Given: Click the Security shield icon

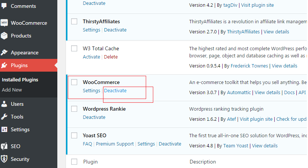Looking at the screenshot, I should (4, 159).
